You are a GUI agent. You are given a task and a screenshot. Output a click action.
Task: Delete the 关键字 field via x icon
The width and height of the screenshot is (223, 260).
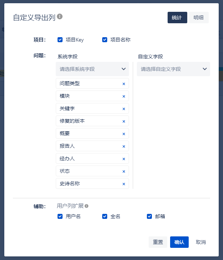point(124,109)
